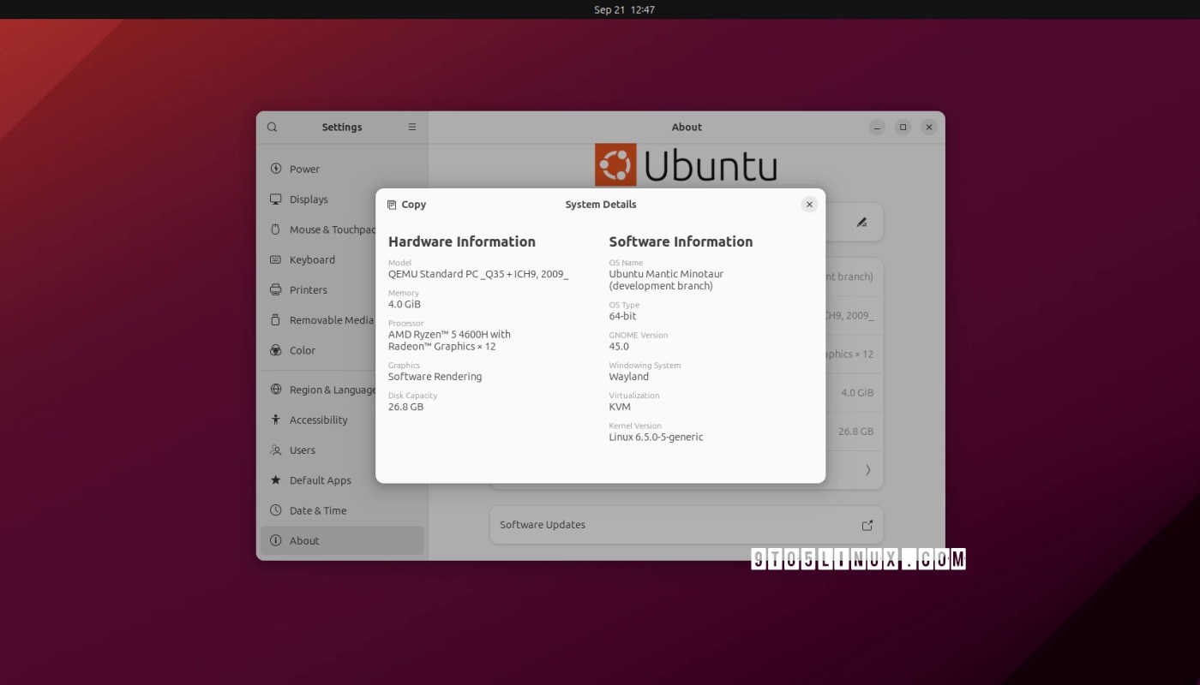Click the disk capacity value in dialog
The height and width of the screenshot is (685, 1200).
[405, 407]
